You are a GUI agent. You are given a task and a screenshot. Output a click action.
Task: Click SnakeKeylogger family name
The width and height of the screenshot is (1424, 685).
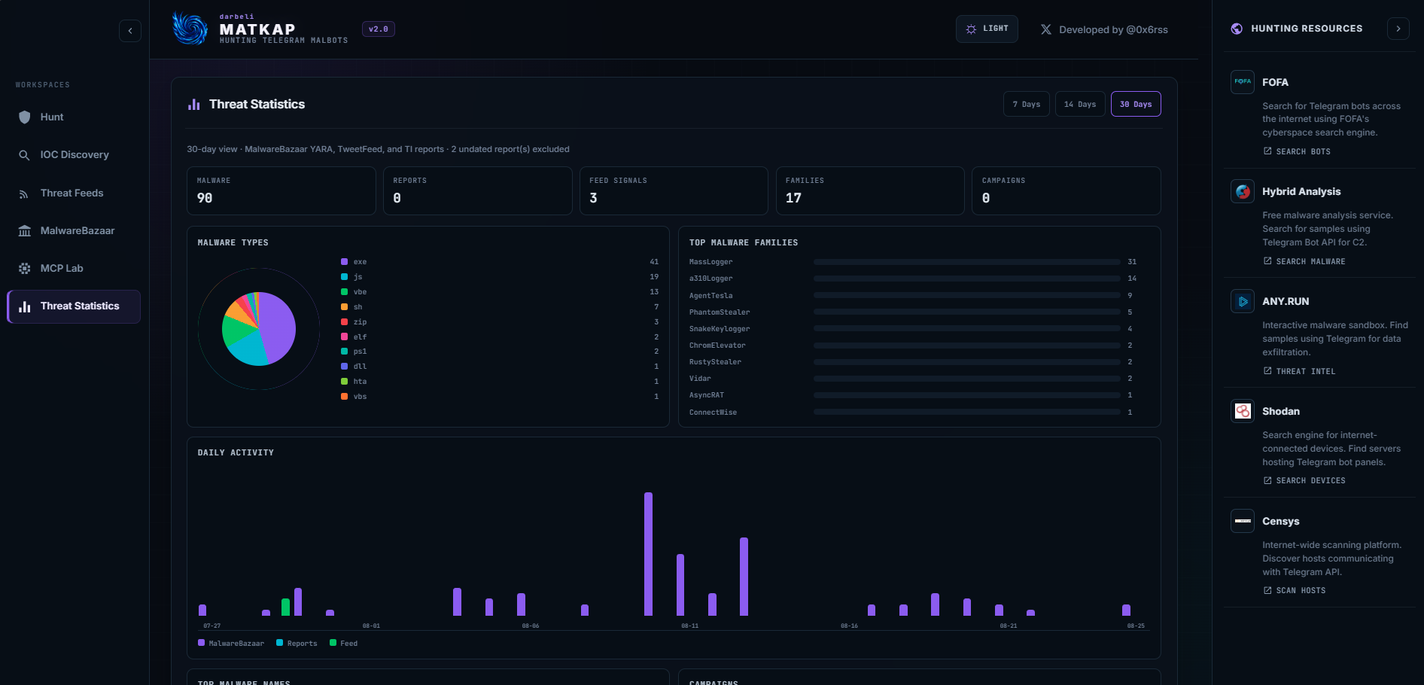click(x=720, y=329)
